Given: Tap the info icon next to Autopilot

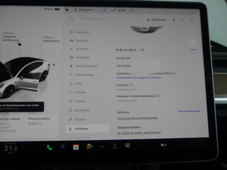Looking at the screenshot, I should click(x=132, y=85).
